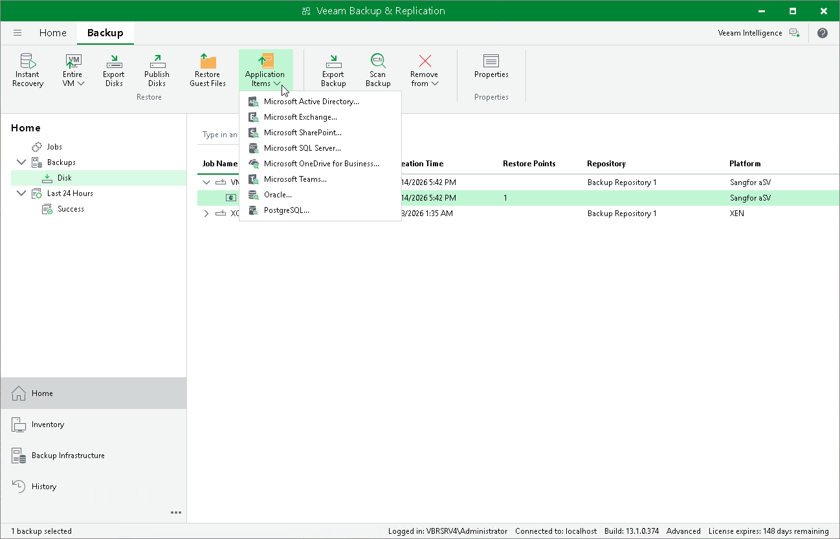The image size is (840, 539).
Task: Open the Backup Infrastructure pane
Action: [x=93, y=456]
